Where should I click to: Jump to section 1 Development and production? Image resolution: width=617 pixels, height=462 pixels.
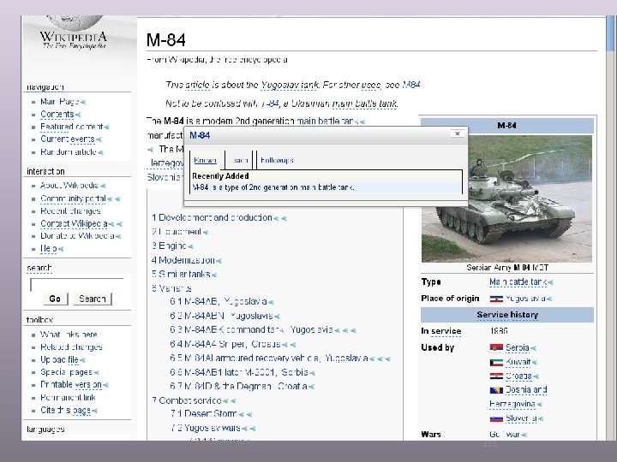click(212, 217)
